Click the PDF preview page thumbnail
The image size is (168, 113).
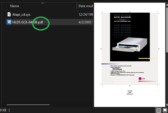[130, 55]
